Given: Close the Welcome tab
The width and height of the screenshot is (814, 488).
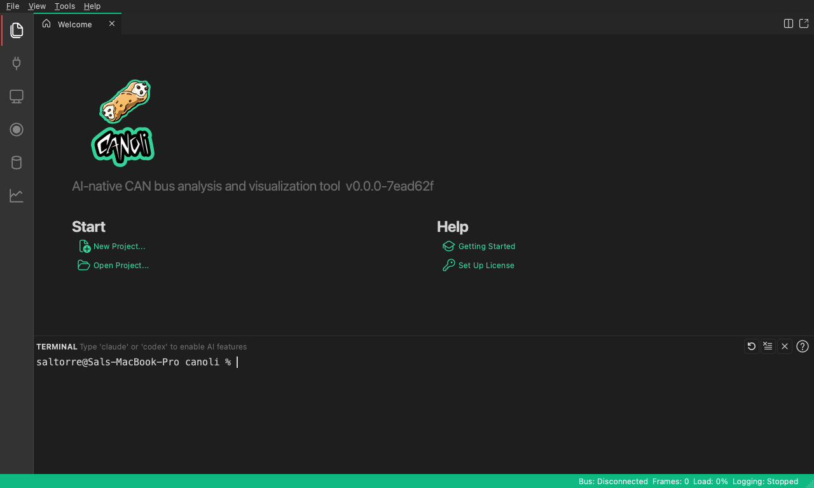Looking at the screenshot, I should [x=112, y=24].
